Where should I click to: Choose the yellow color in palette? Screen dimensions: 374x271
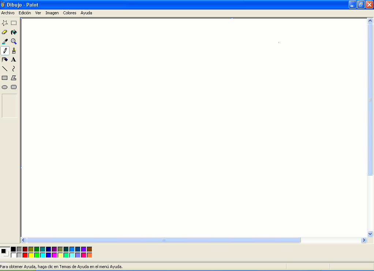(x=31, y=255)
